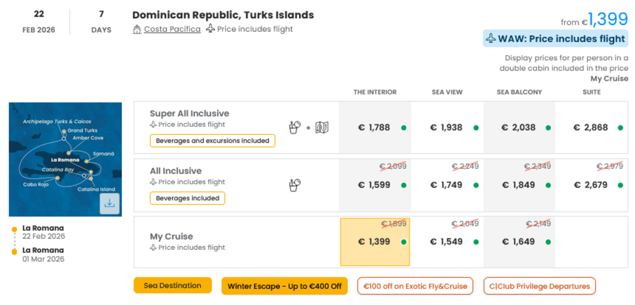Screen dimensions: 635x305
Task: Click the beverages icon in Super All Inclusive
Action: point(295,127)
